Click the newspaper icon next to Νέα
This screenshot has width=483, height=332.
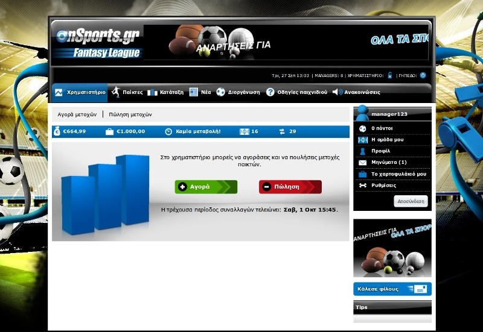tap(193, 92)
